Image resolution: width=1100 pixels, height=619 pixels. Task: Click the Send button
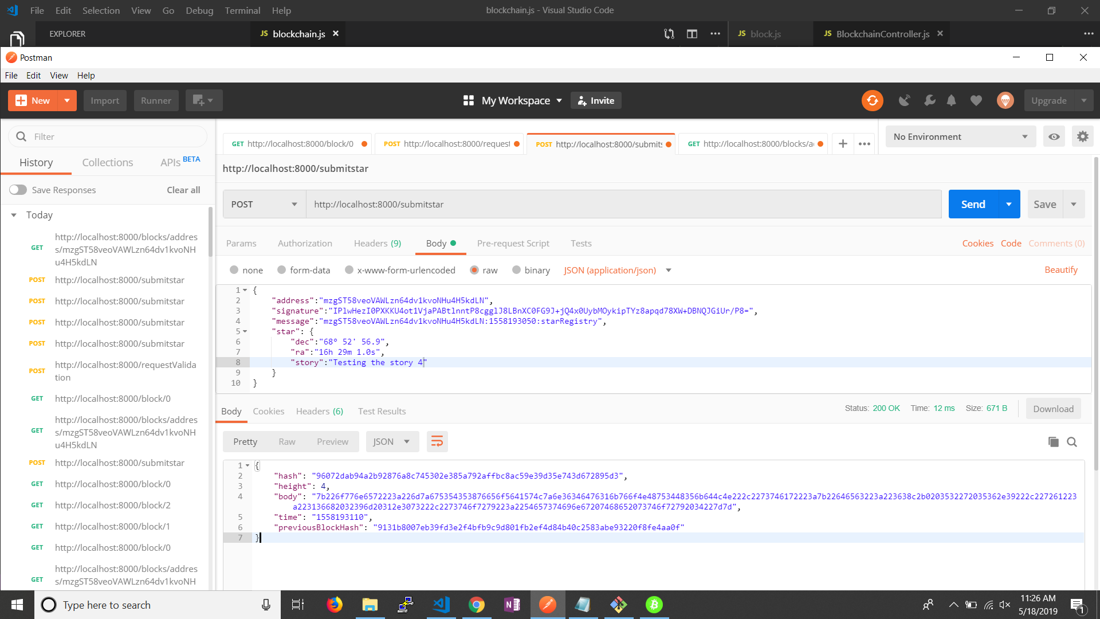tap(973, 204)
